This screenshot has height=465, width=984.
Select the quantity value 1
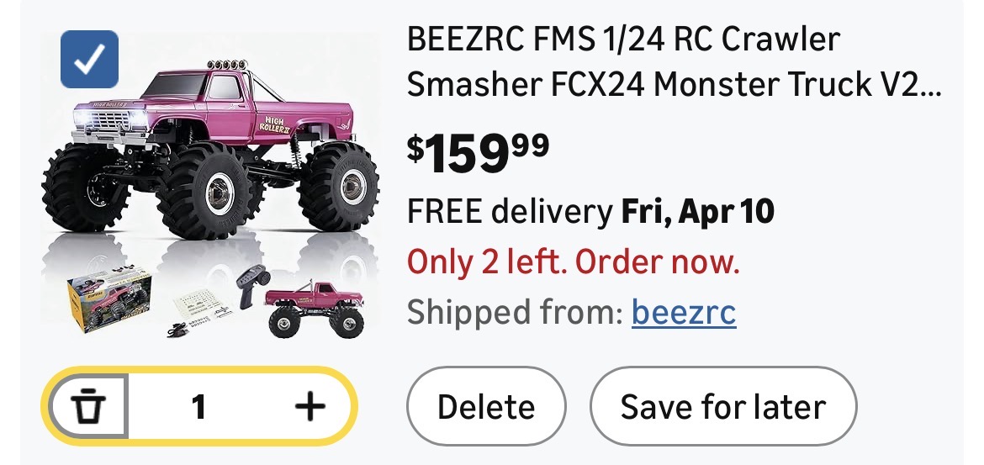click(x=198, y=408)
